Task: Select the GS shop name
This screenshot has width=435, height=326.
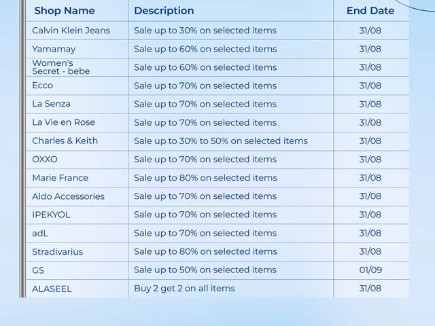Action: (x=38, y=270)
